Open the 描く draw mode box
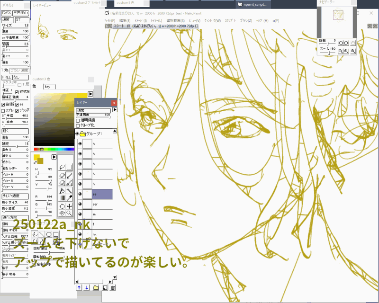379x303 pixels. click(x=15, y=131)
